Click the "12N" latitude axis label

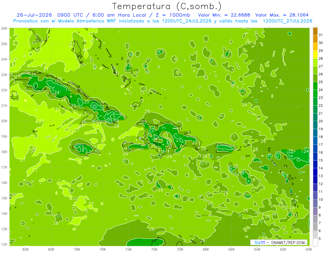tap(4, 244)
